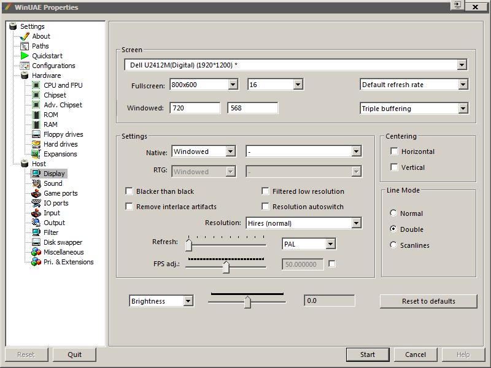Open the PAL refresh mode dropdown
491x368 pixels.
pos(309,244)
